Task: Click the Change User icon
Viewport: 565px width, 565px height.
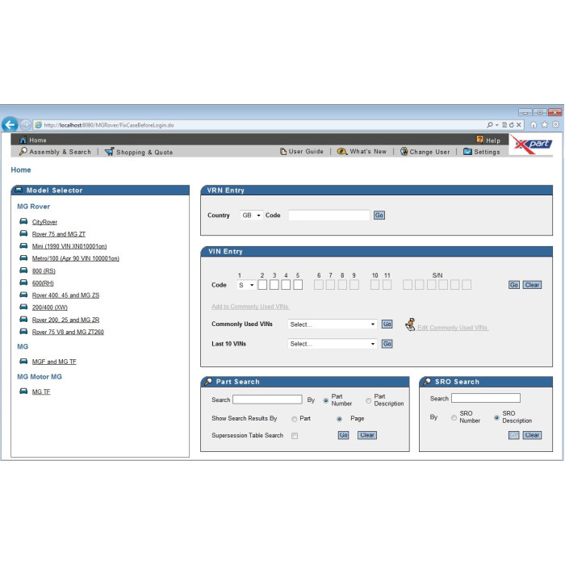Action: (404, 152)
